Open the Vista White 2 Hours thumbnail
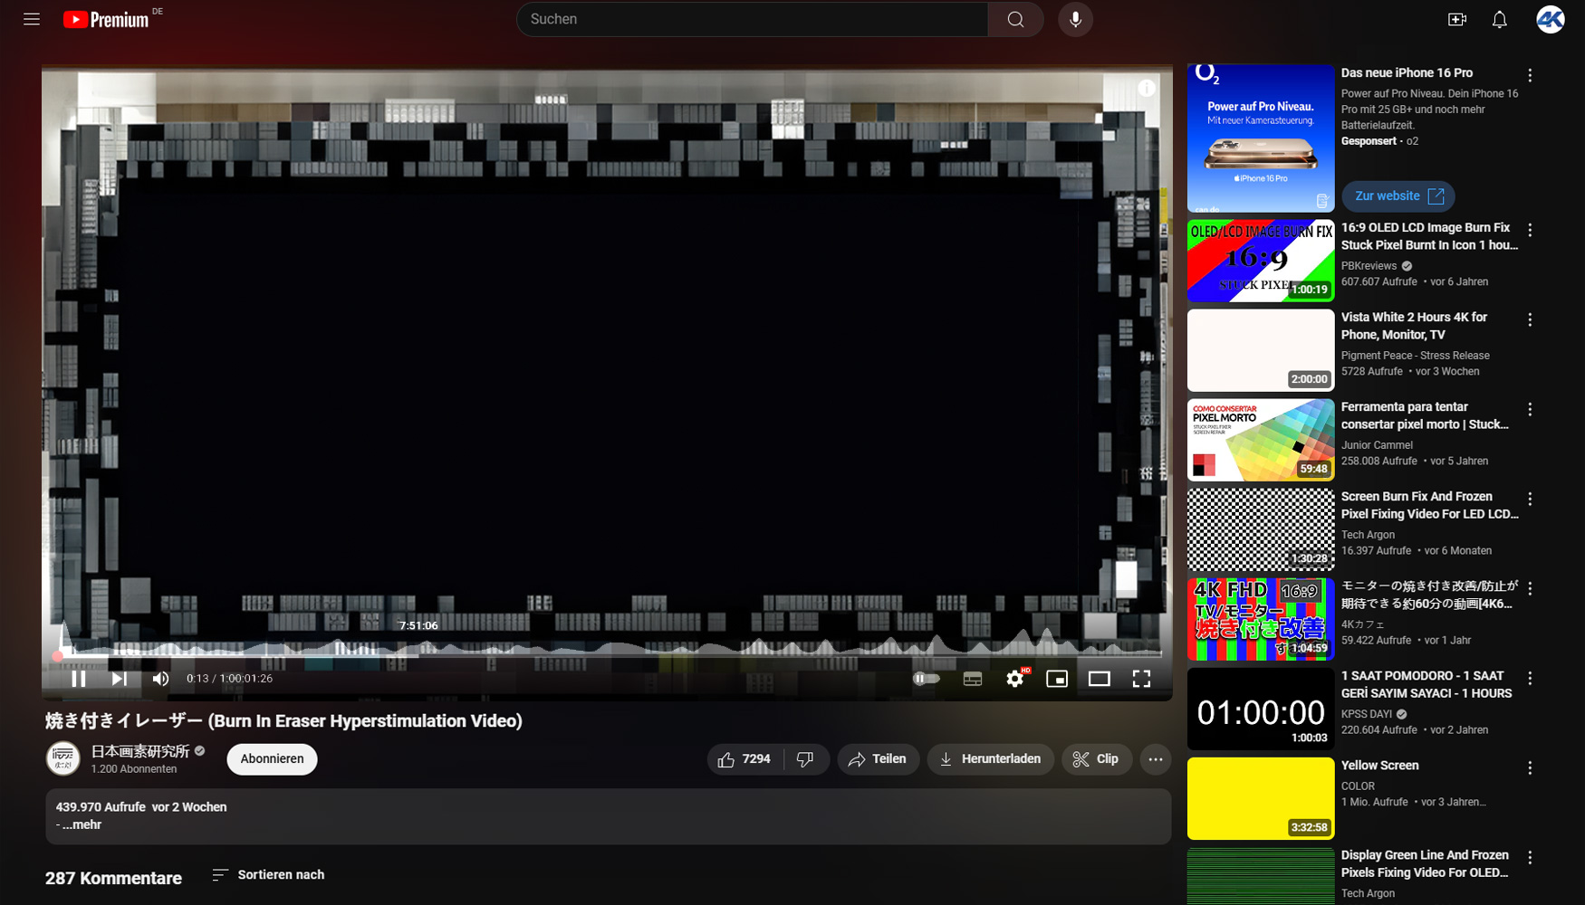The width and height of the screenshot is (1585, 905). [1261, 350]
